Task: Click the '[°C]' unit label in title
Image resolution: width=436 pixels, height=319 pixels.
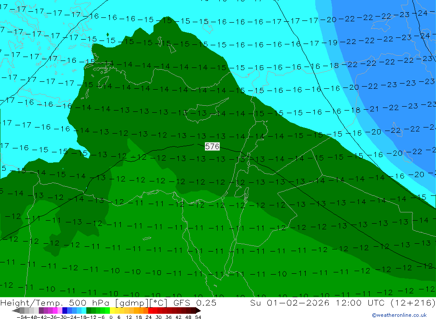Action: pos(159,302)
